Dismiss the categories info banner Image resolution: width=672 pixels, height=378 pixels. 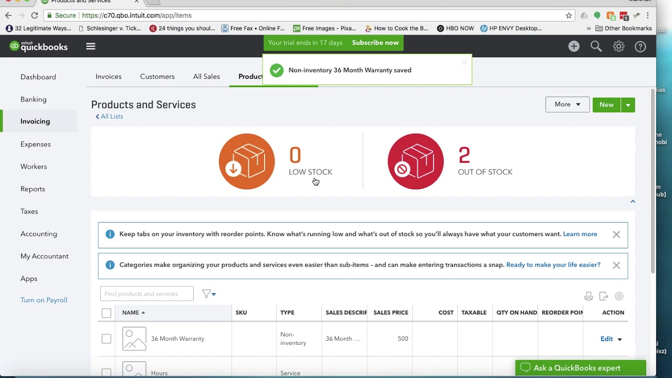[616, 266]
